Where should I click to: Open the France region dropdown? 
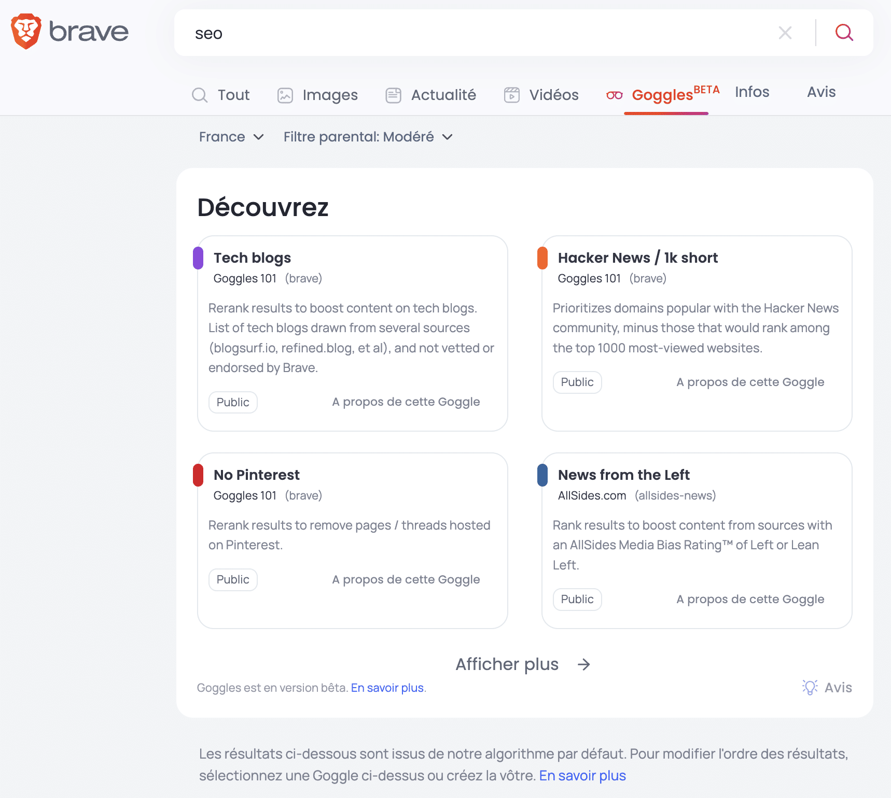pos(231,137)
